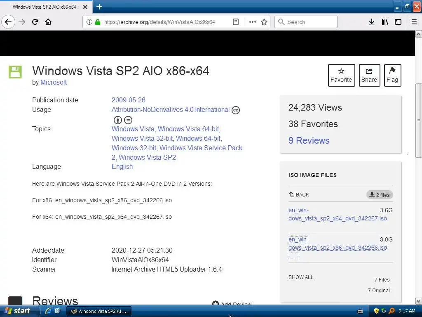Go back to the previous page
422x317 pixels.
click(x=8, y=22)
